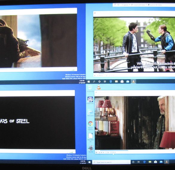Open Microsoft Store in the top-right VM taskbar

coord(122,81)
